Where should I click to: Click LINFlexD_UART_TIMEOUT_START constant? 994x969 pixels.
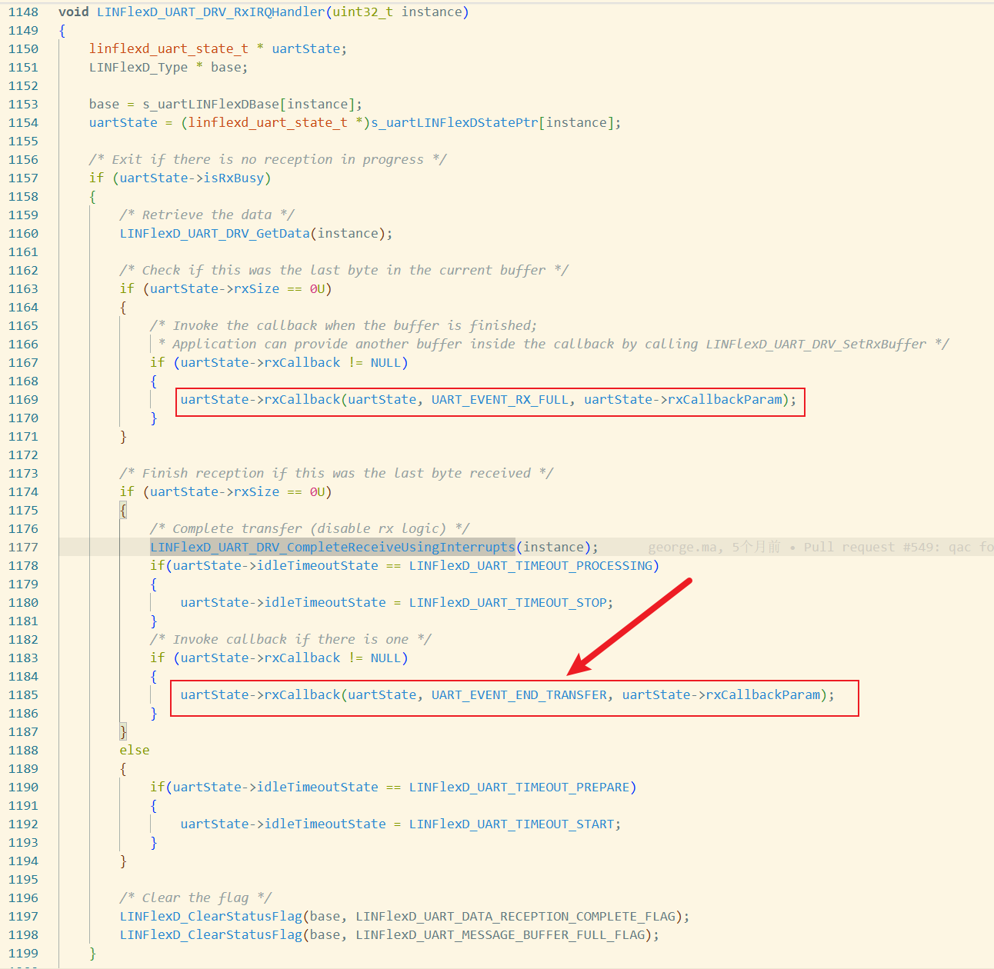511,824
